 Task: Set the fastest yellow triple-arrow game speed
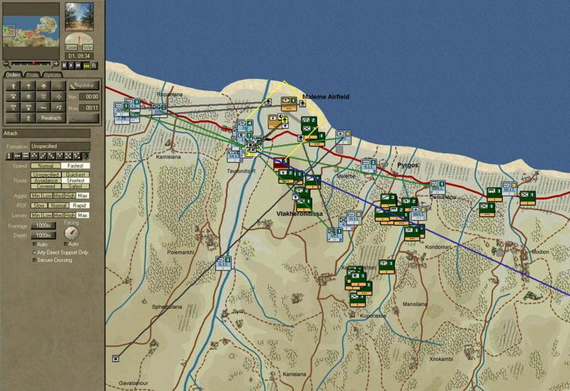(x=87, y=65)
